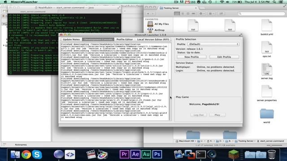Viewport: 287px width, 161px height.
Task: Click the Time Machine icon in menu bar
Action: point(210,2)
